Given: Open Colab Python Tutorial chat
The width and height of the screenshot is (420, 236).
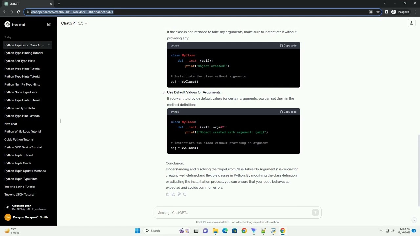Looking at the screenshot, I should pos(19,139).
